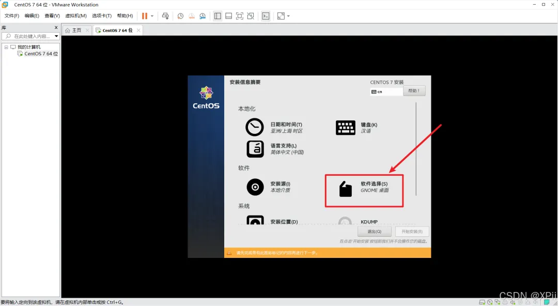Click the stretch guest display icon
Image resolution: width=558 pixels, height=306 pixels.
tap(281, 16)
